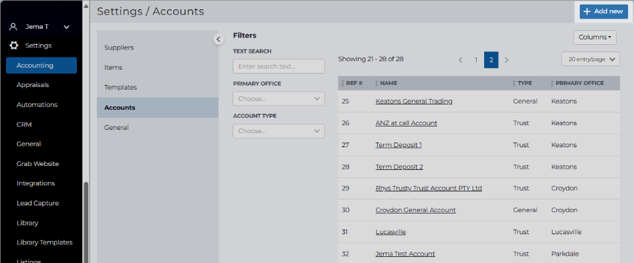Screen dimensions: 634x263
Task: Go to CRM settings
Action: (x=24, y=124)
